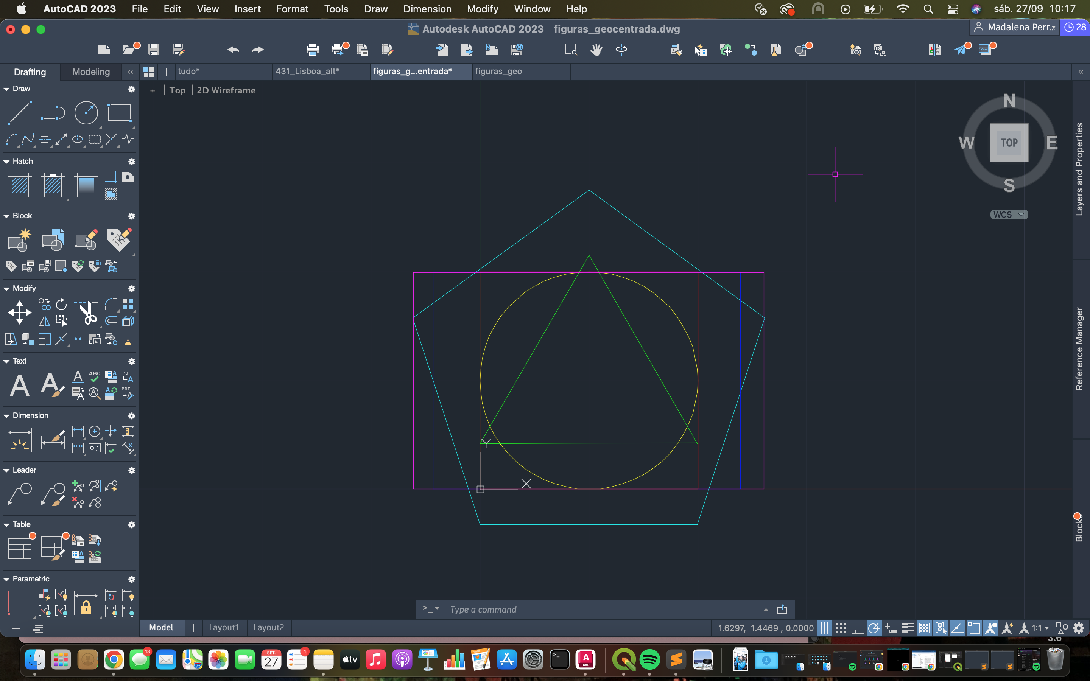Toggle grid display in status bar
The height and width of the screenshot is (681, 1090).
point(824,628)
